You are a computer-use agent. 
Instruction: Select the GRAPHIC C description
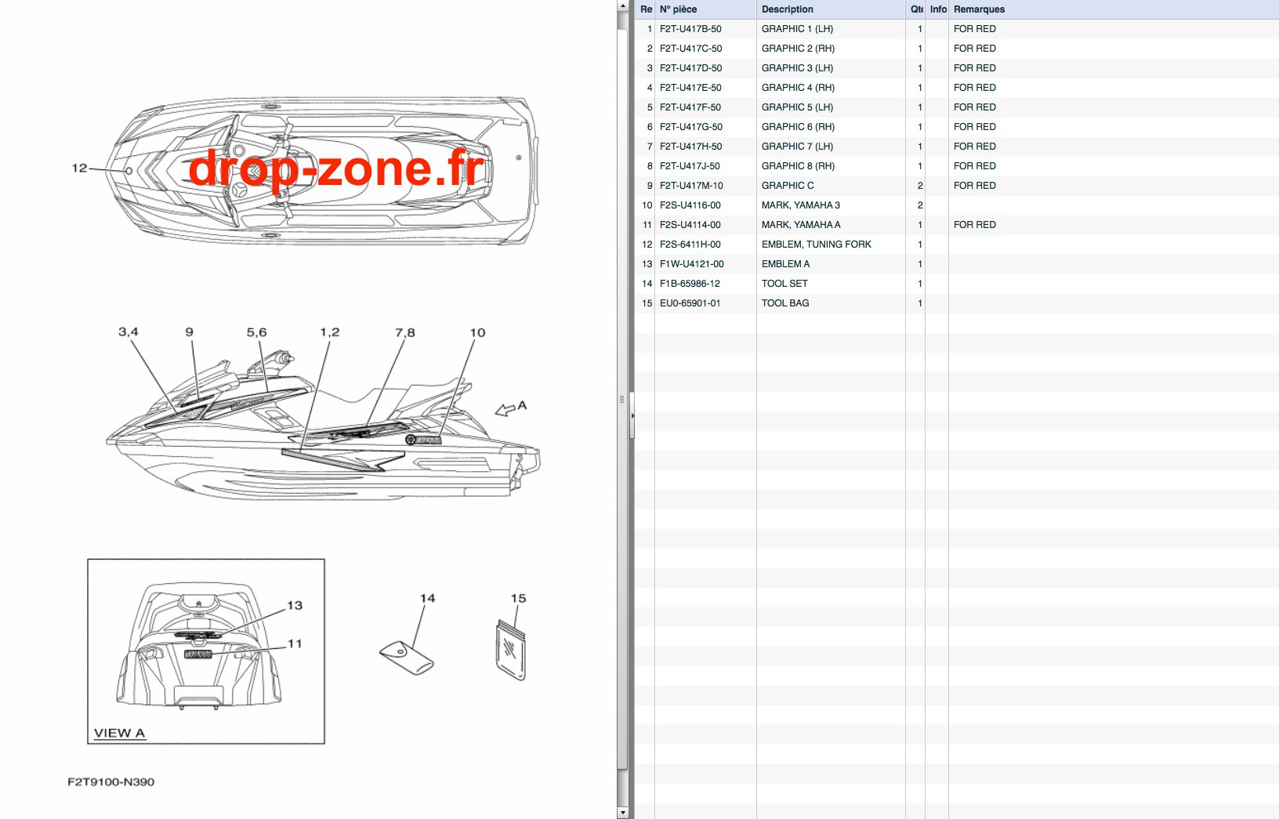pos(788,186)
